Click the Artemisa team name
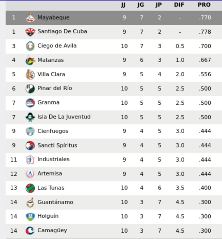222x239 pixels. [x=50, y=174]
